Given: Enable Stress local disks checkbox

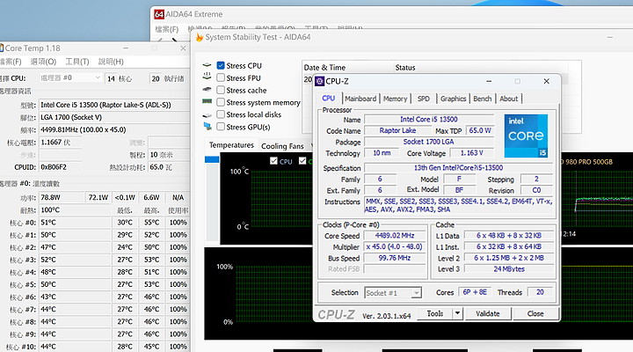Looking at the screenshot, I should click(221, 114).
